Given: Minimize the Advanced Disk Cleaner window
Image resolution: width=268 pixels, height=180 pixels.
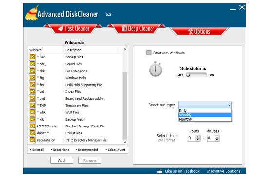Looking at the screenshot, I should 232,9.
